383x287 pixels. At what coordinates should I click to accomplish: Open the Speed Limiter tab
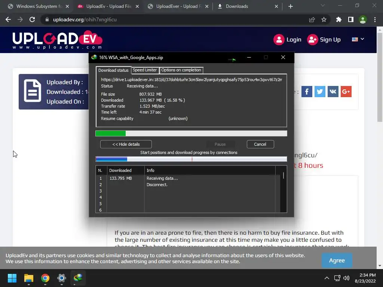(x=145, y=70)
